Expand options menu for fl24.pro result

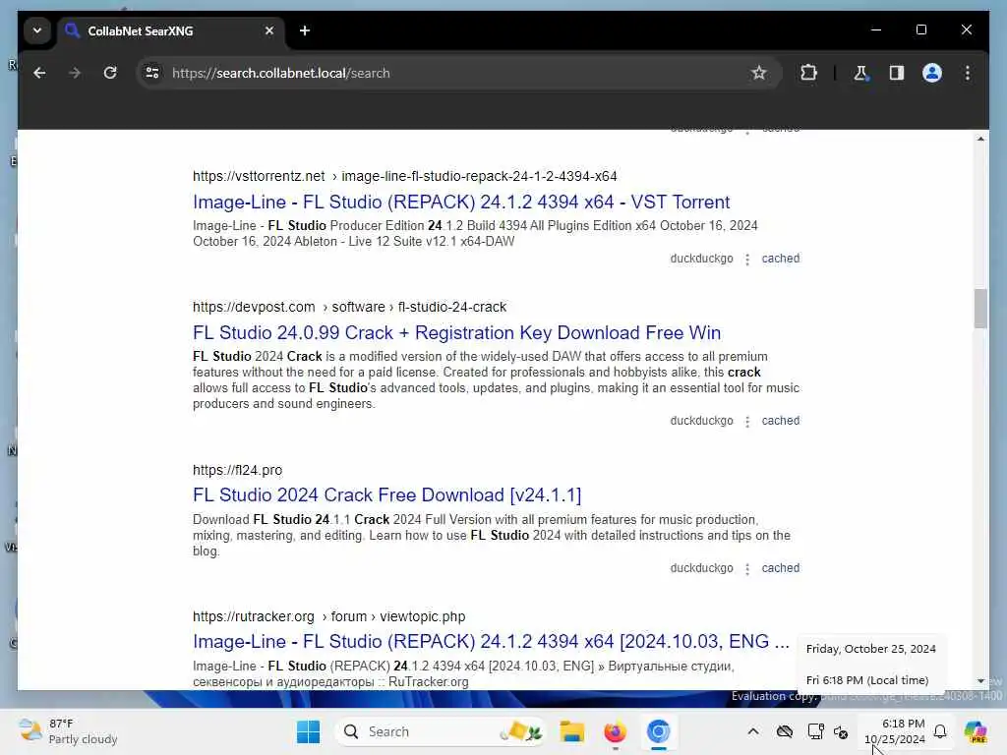point(747,569)
